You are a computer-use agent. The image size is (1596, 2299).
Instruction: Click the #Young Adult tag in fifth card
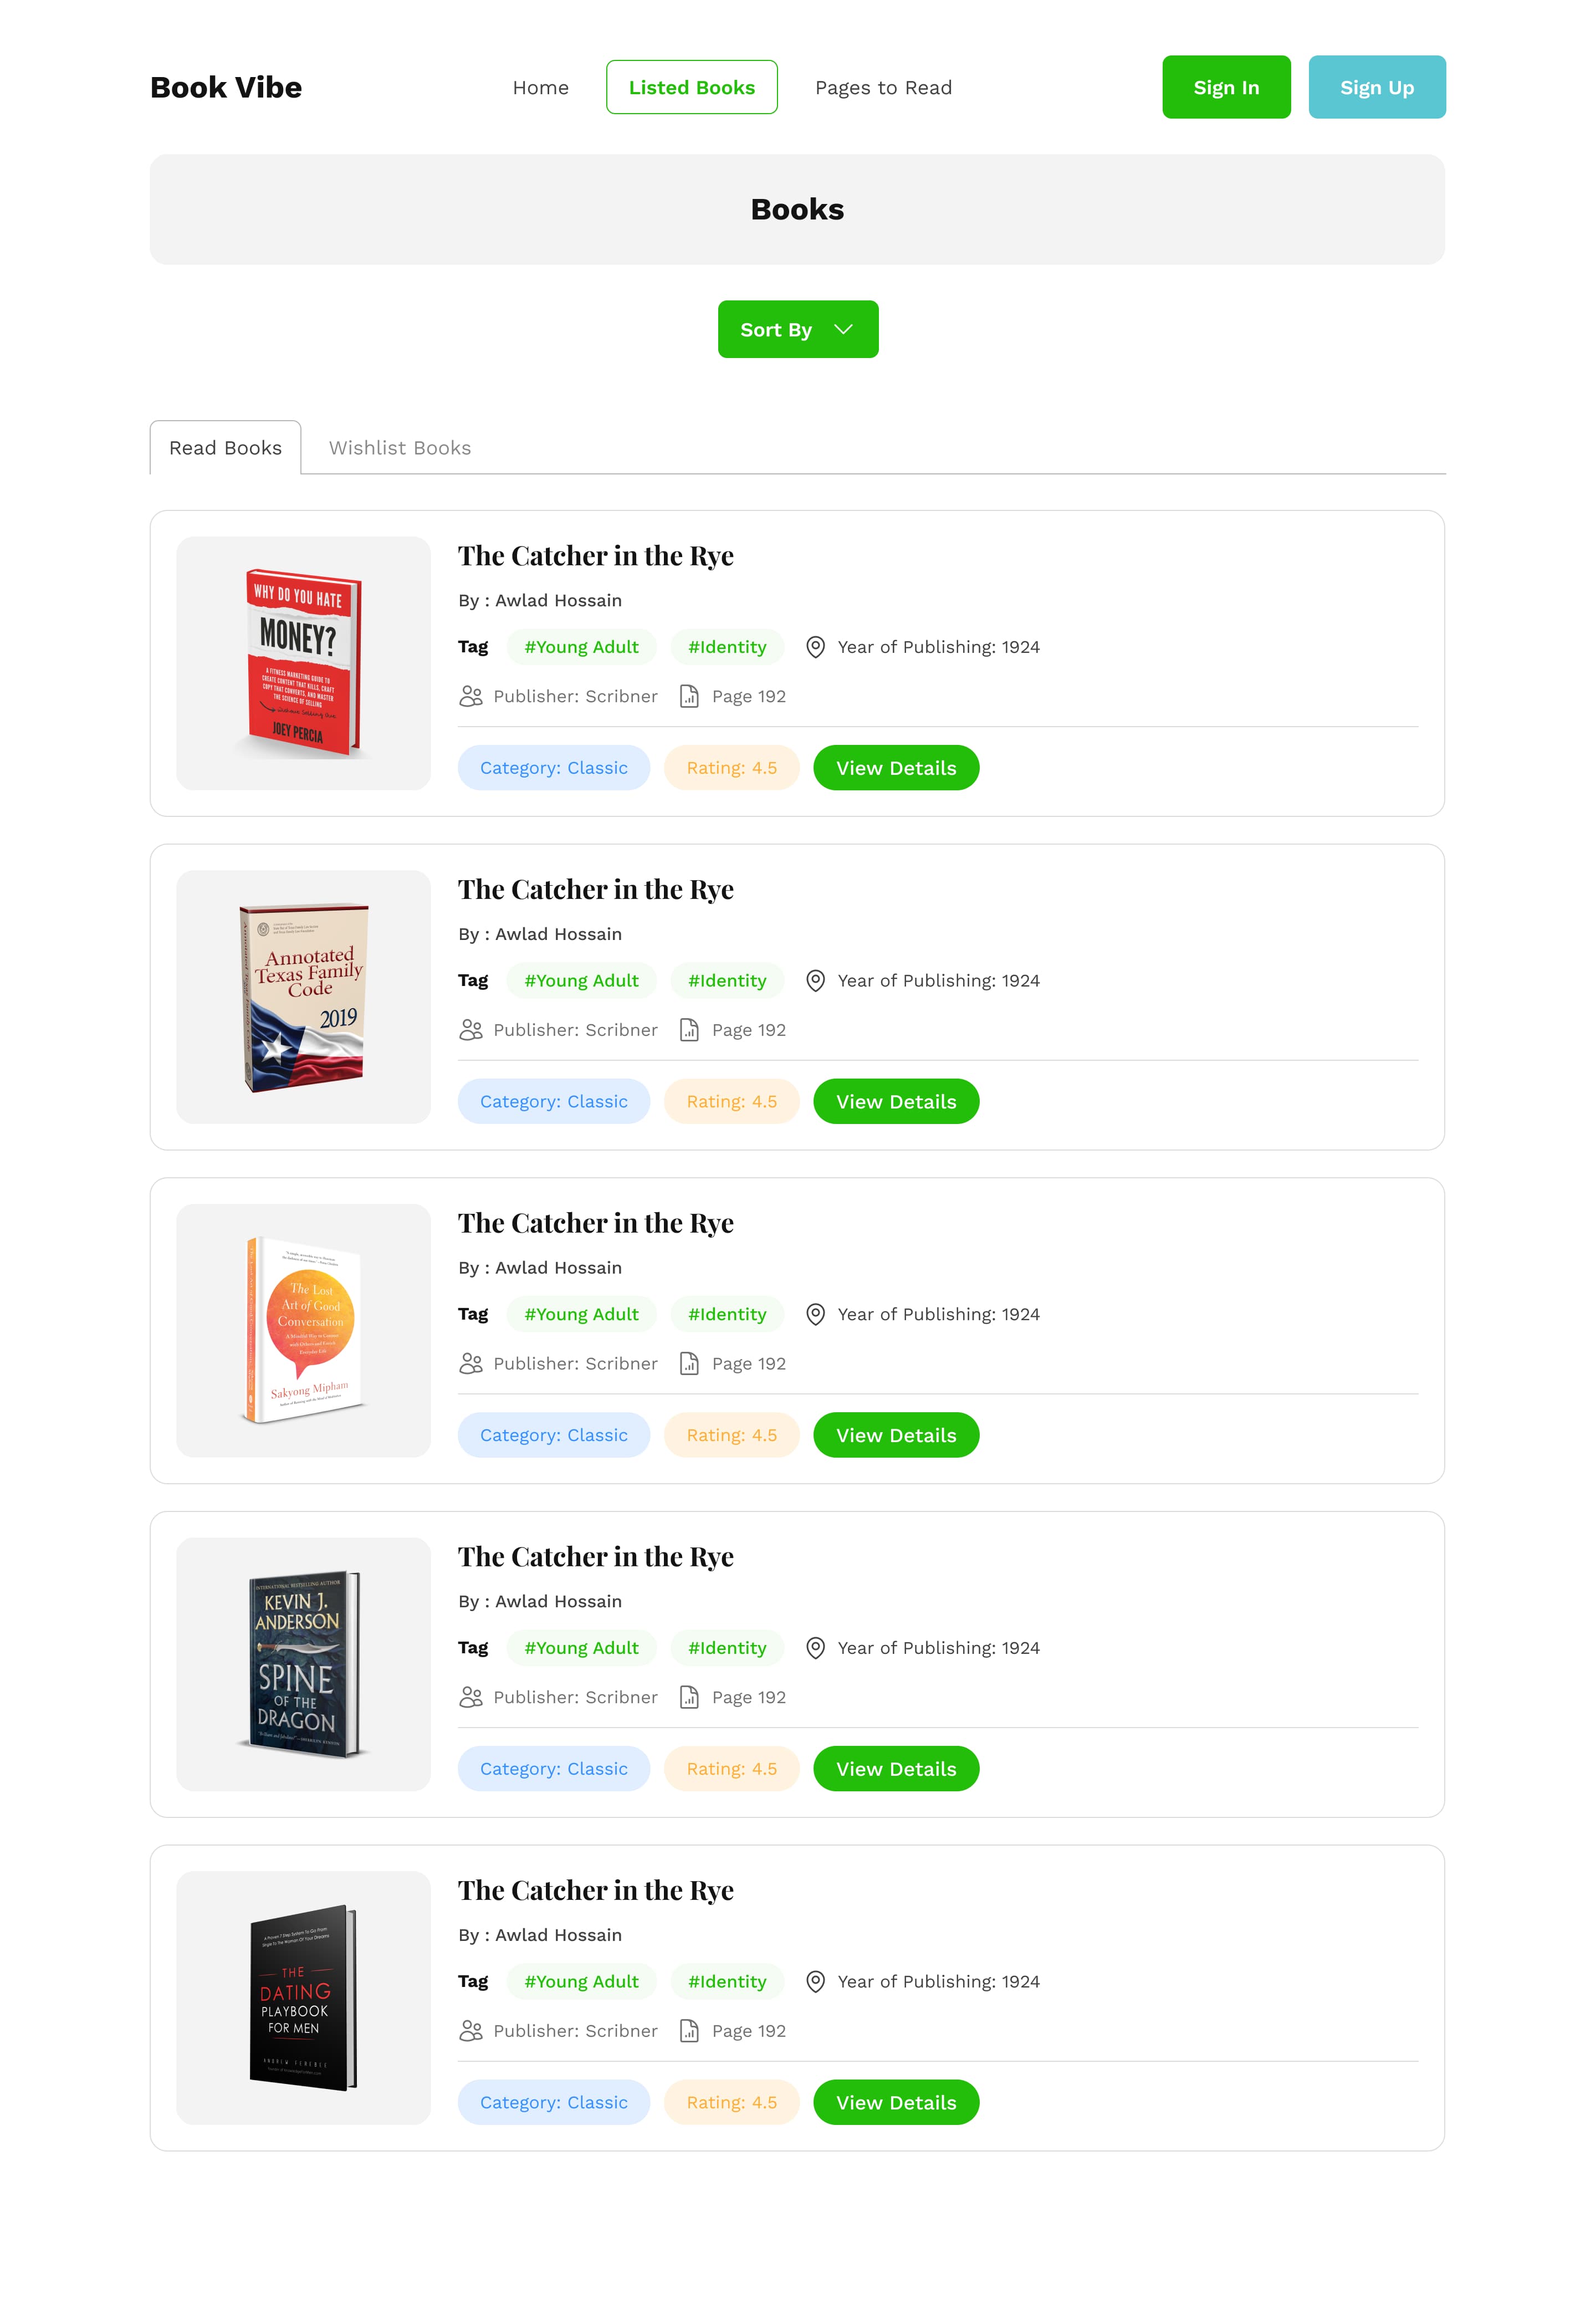[581, 1981]
